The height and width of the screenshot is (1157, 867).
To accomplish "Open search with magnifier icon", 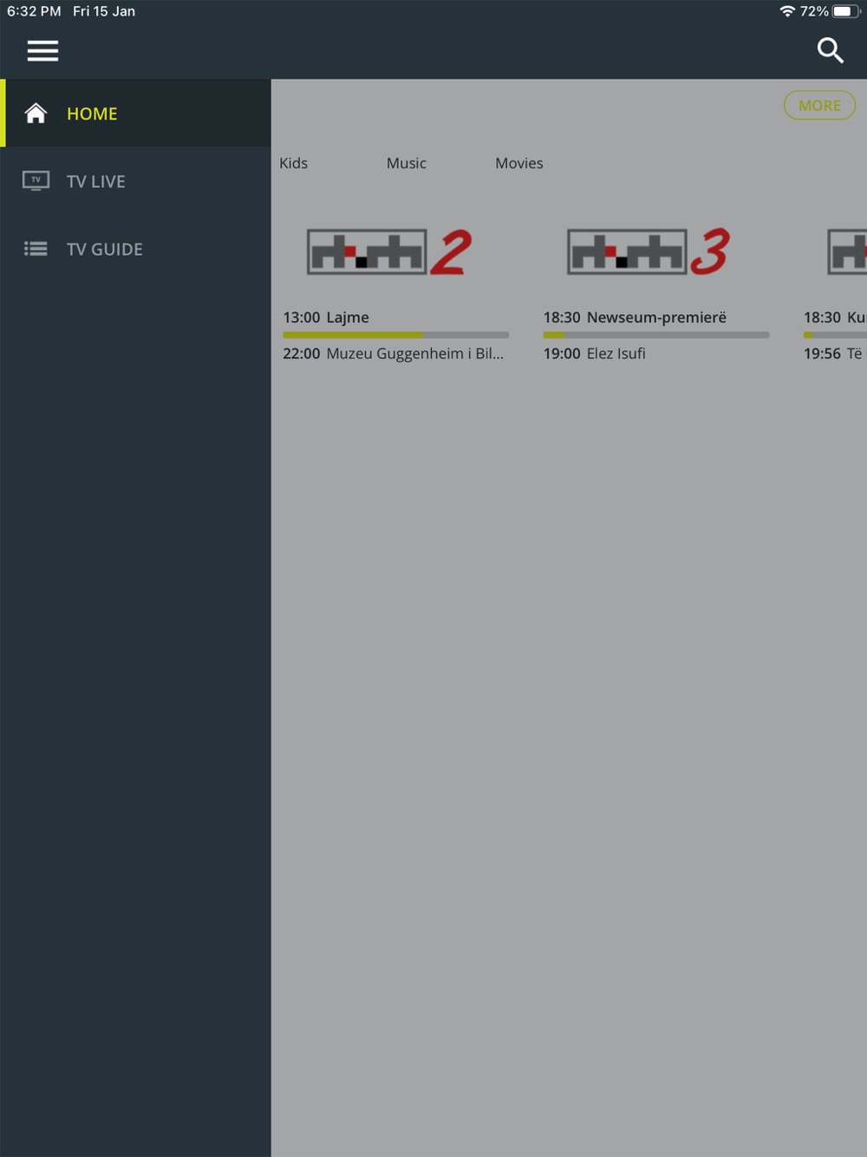I will tap(830, 50).
